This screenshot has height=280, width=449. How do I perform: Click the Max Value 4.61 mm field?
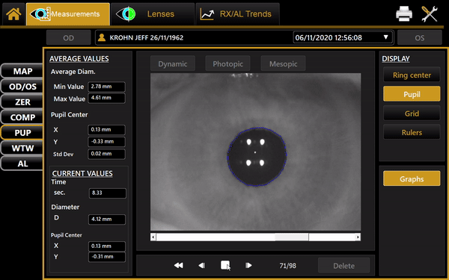106,98
